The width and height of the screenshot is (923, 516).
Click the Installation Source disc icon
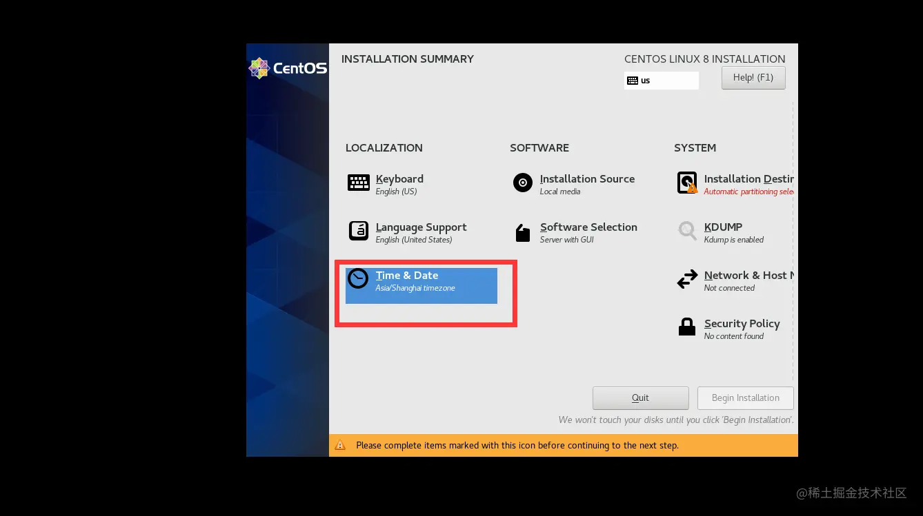(x=523, y=183)
